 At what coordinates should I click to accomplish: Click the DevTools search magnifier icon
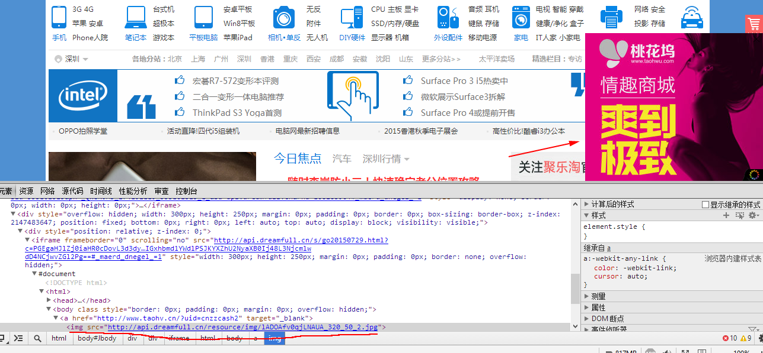click(37, 338)
